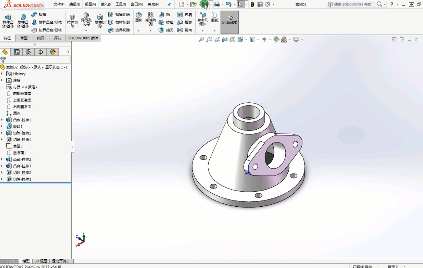The width and height of the screenshot is (423, 268).
Task: Select the 圆角 fillet tool
Action: [139, 17]
